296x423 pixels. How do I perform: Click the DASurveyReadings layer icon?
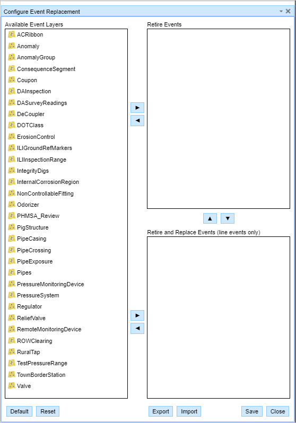click(11, 102)
